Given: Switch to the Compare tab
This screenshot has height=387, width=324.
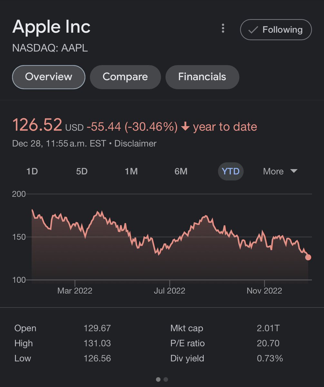Looking at the screenshot, I should pyautogui.click(x=125, y=77).
